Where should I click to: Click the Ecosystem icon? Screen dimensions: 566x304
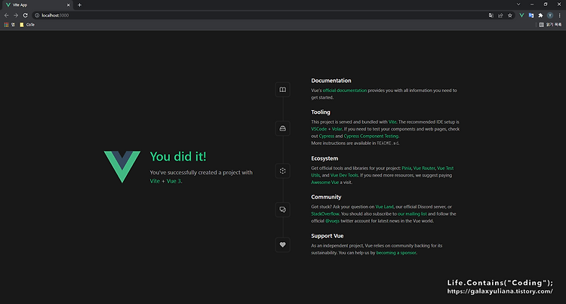(283, 171)
